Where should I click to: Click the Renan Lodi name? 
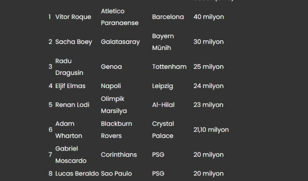[72, 105]
